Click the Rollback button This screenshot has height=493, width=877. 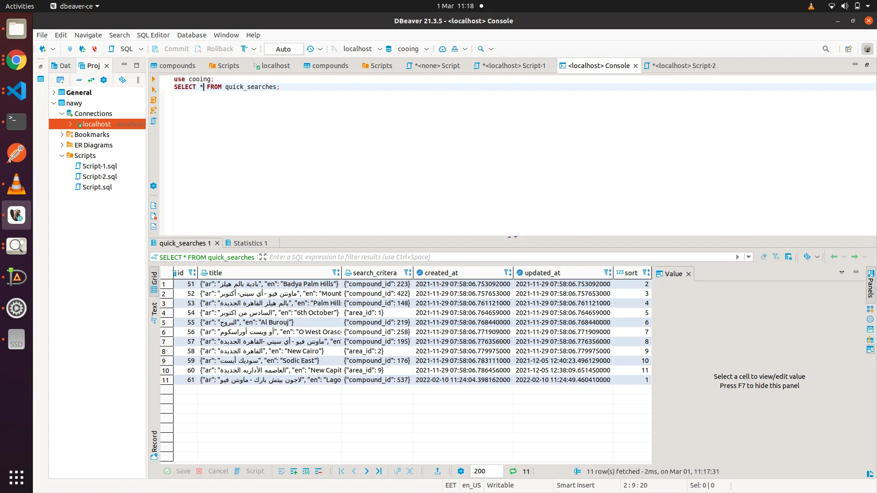(x=214, y=49)
